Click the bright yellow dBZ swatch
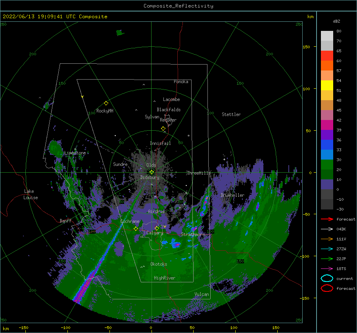The image size is (357, 333). tap(327, 85)
